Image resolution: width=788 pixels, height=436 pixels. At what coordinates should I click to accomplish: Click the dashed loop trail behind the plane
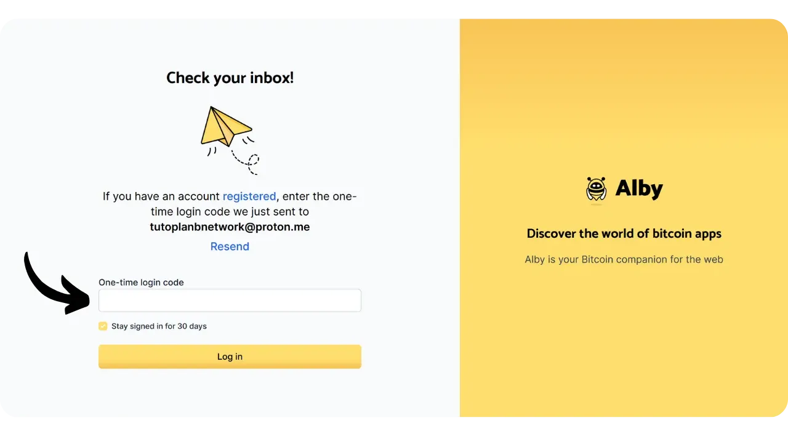coord(249,163)
